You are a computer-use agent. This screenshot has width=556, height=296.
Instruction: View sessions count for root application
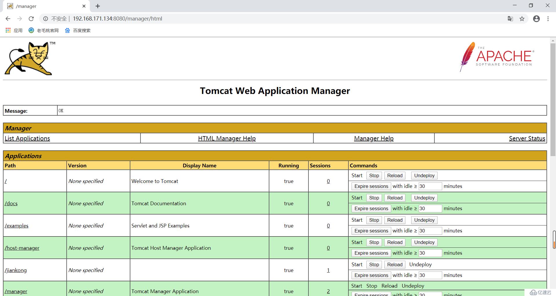pos(328,181)
